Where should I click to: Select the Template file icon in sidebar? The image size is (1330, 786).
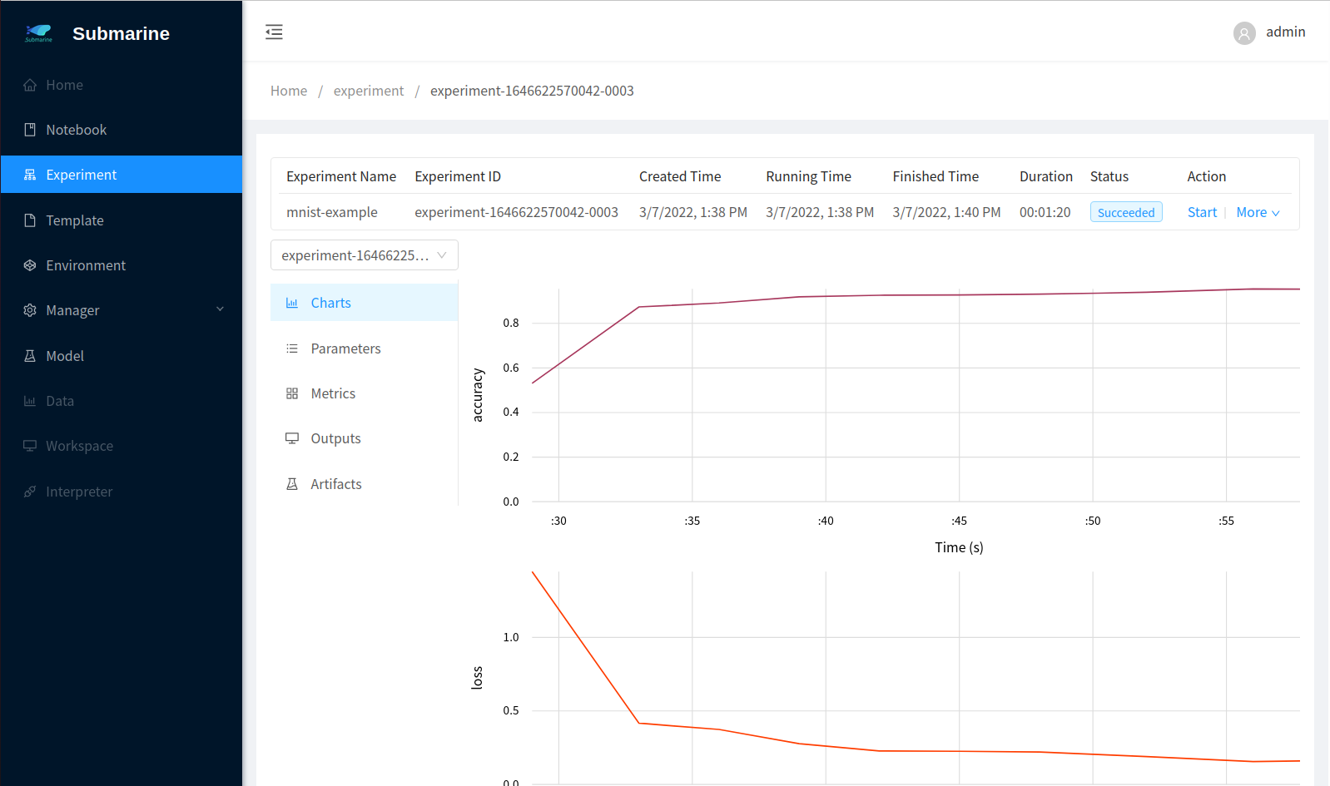(x=30, y=220)
